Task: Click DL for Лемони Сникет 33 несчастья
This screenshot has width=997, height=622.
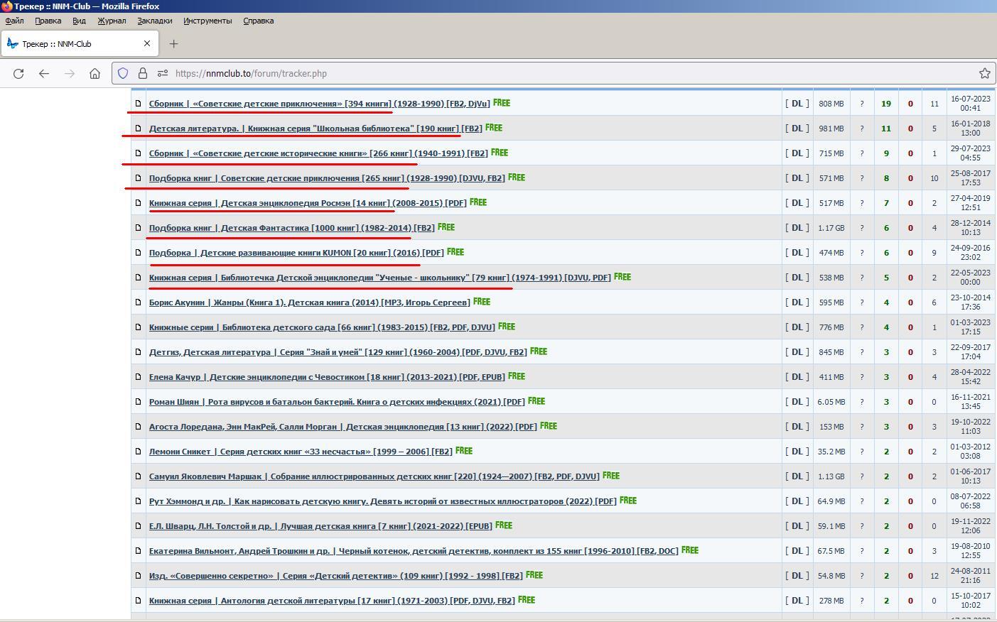Action: [797, 452]
